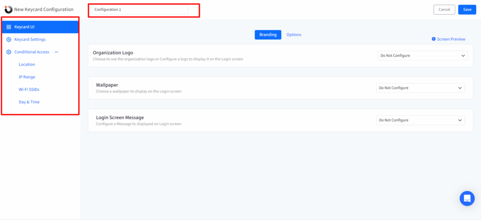
Task: Go to Day & Time under Conditional Access
Action: coord(29,102)
